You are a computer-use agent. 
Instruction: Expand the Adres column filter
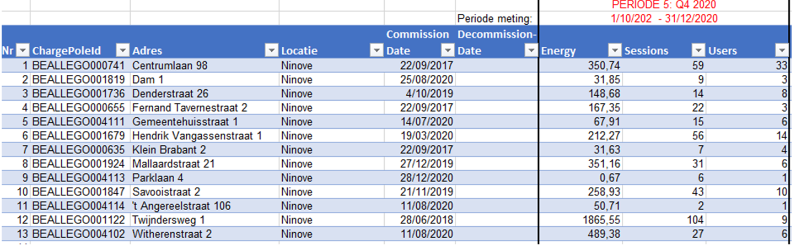[272, 51]
